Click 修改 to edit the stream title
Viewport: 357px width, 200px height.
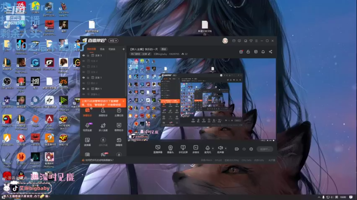[164, 49]
